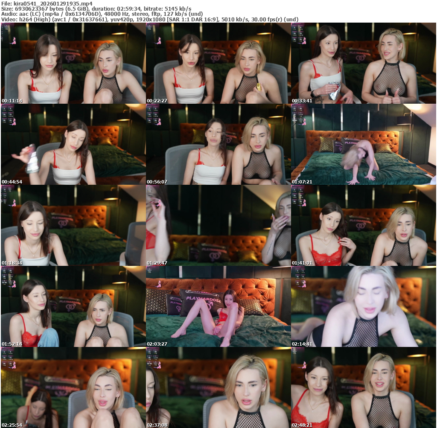This screenshot has width=437, height=428.
Task: Open the 01:18:34 preview frame
Action: tap(73, 225)
